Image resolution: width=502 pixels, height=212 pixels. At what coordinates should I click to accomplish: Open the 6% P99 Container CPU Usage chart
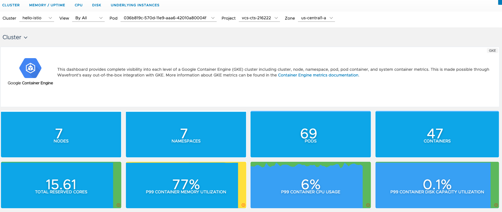coord(311,185)
